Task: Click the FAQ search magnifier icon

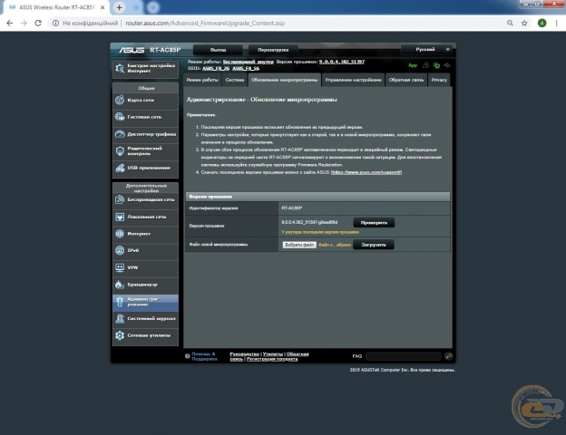Action: [448, 356]
